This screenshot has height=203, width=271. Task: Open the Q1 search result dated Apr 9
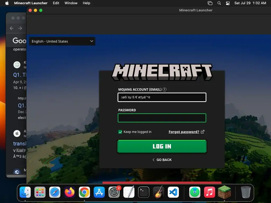click(20, 75)
